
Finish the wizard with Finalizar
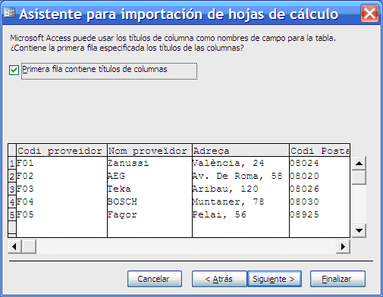337,279
